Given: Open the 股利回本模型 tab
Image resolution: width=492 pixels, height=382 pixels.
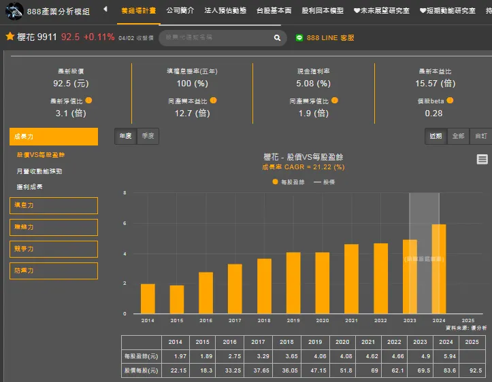Looking at the screenshot, I should pyautogui.click(x=323, y=11).
